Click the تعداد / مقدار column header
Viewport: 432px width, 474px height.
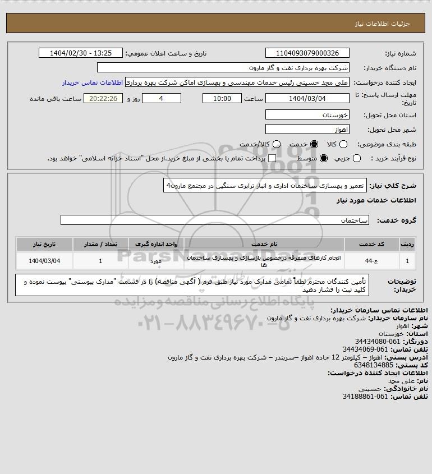100,244
